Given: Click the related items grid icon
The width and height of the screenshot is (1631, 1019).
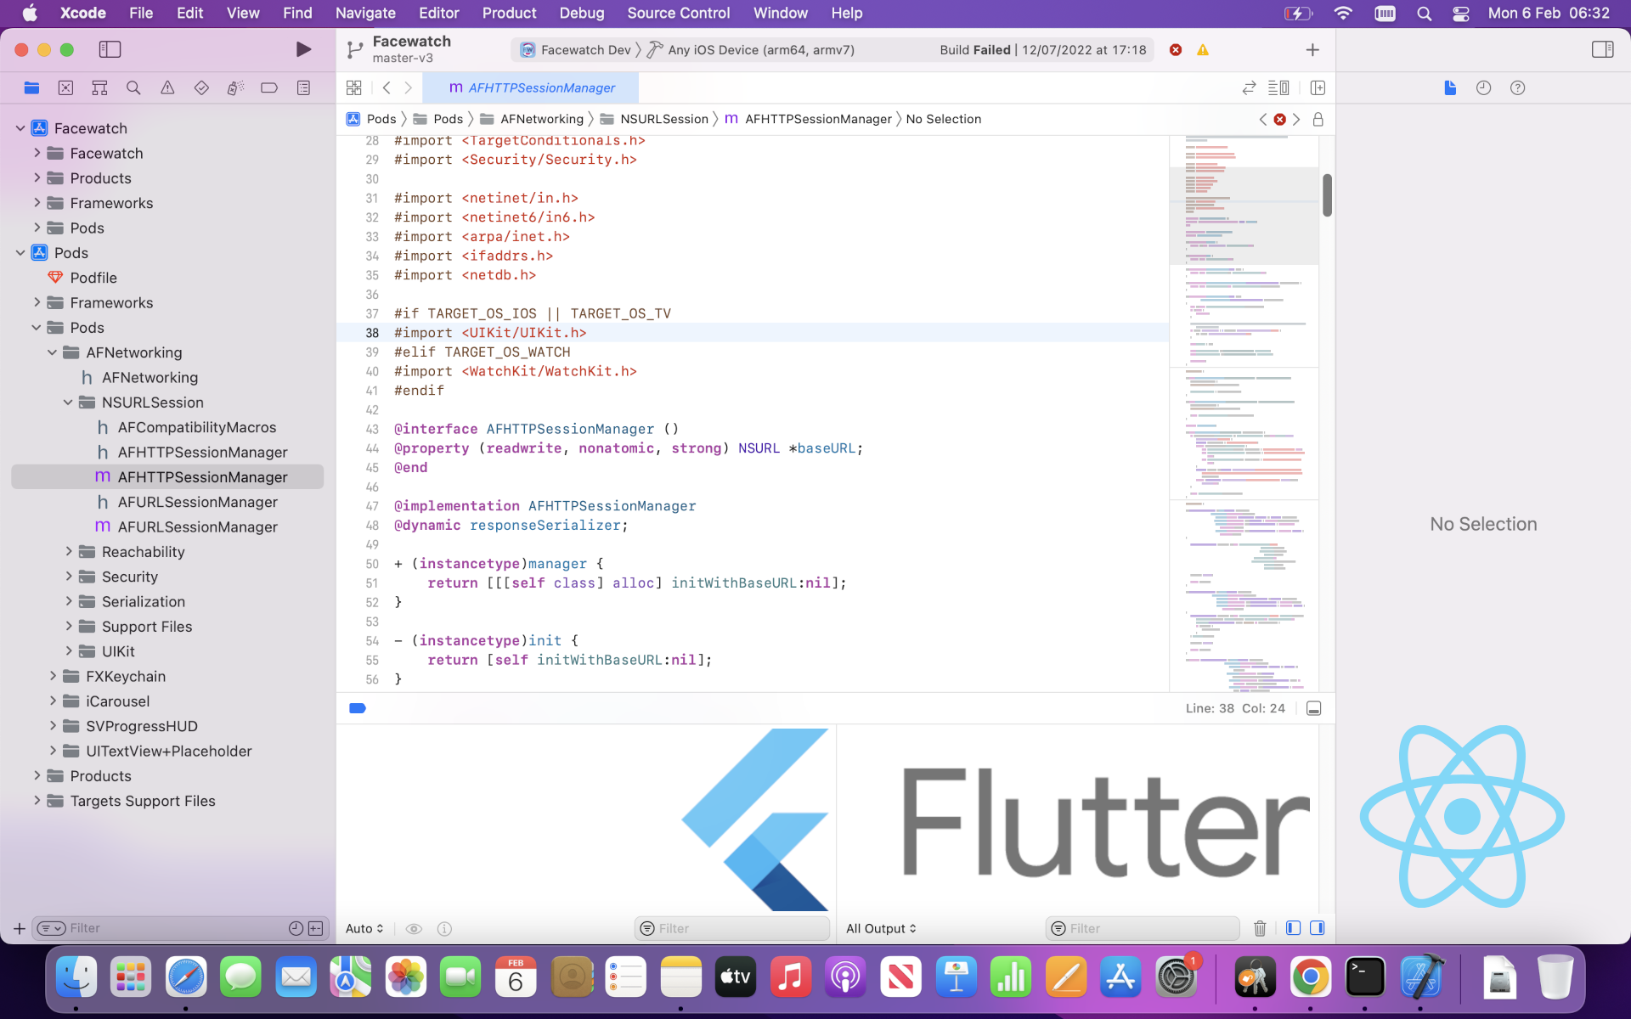Looking at the screenshot, I should tap(354, 87).
